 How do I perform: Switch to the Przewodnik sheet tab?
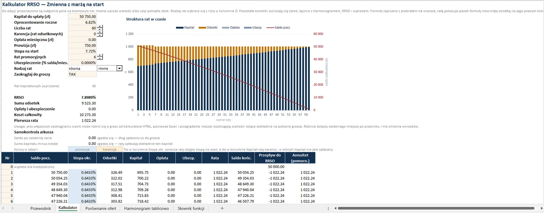tap(41, 208)
